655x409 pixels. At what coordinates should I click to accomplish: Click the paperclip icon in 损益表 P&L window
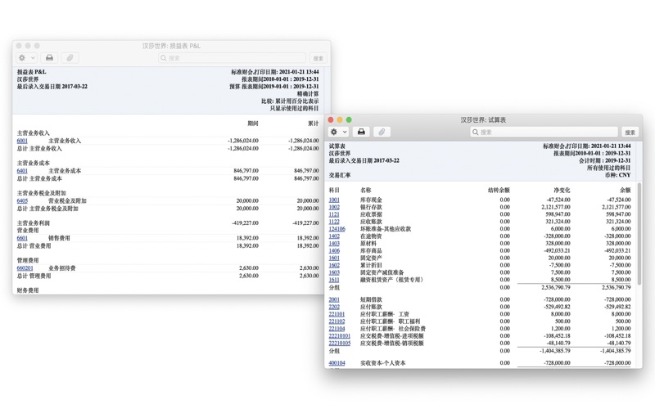pos(70,58)
